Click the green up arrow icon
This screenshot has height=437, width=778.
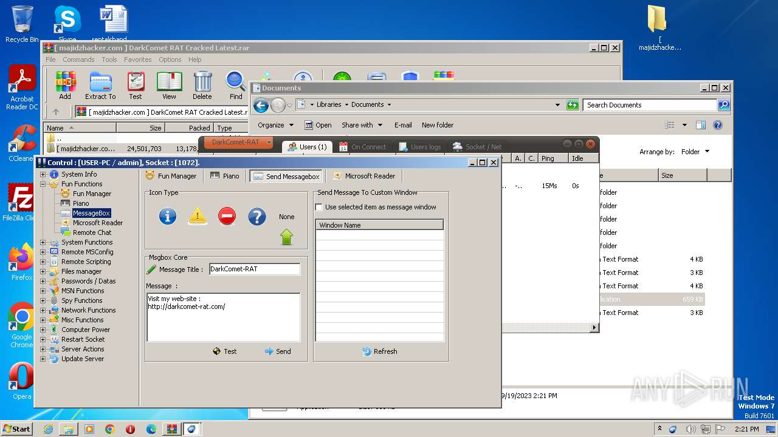coord(287,237)
